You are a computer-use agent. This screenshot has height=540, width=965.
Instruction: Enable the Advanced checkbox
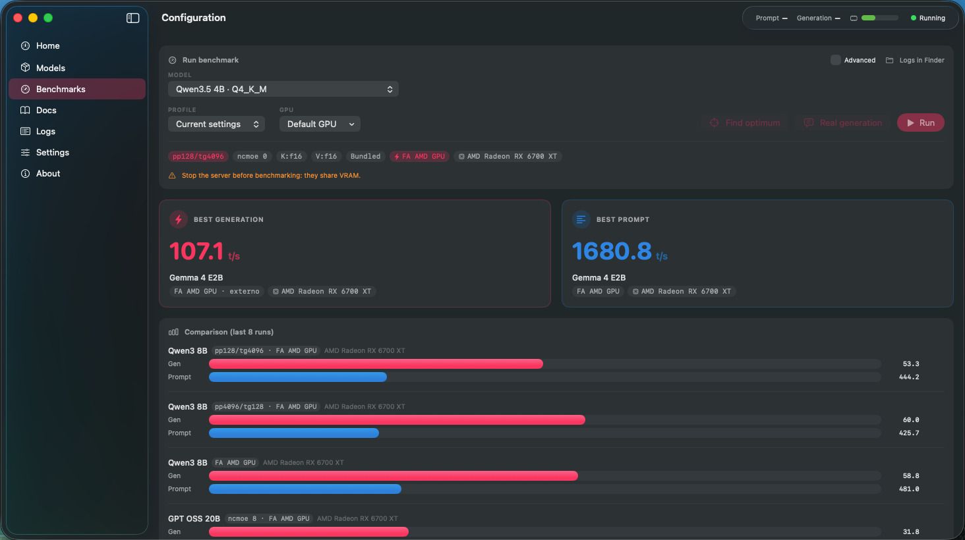(x=835, y=60)
